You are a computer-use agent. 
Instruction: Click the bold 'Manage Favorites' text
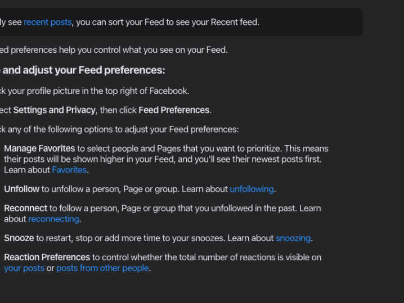click(39, 148)
